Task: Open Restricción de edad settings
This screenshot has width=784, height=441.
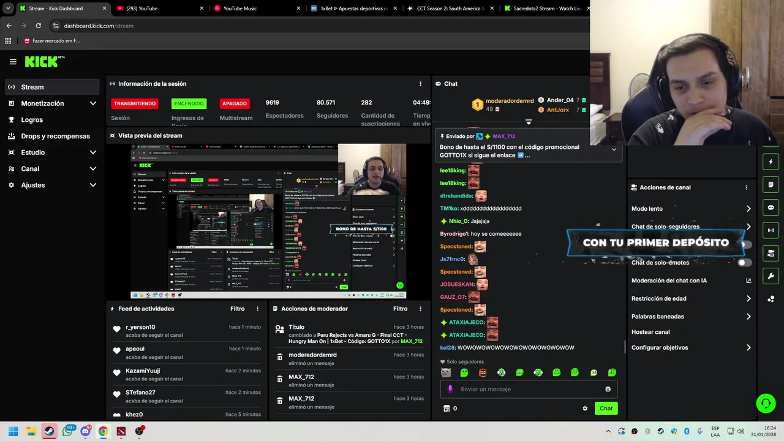Action: click(748, 299)
